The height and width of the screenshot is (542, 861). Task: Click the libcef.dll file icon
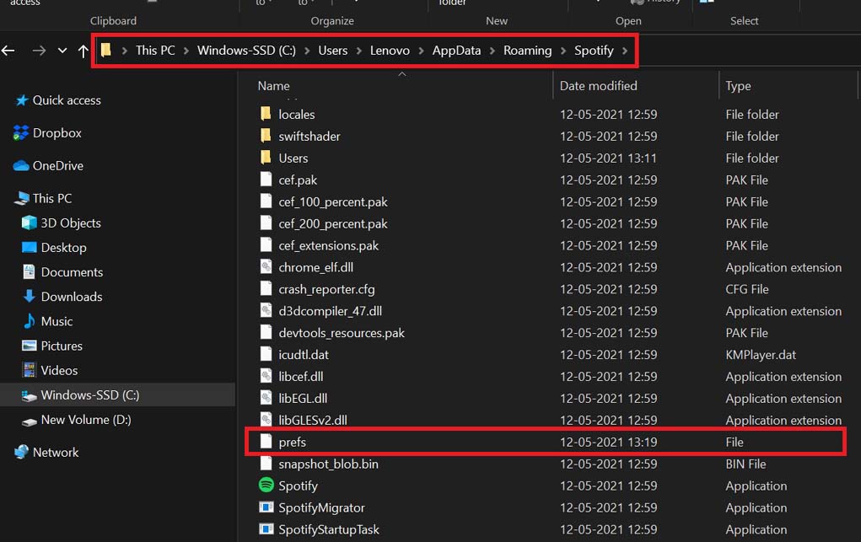click(x=266, y=376)
